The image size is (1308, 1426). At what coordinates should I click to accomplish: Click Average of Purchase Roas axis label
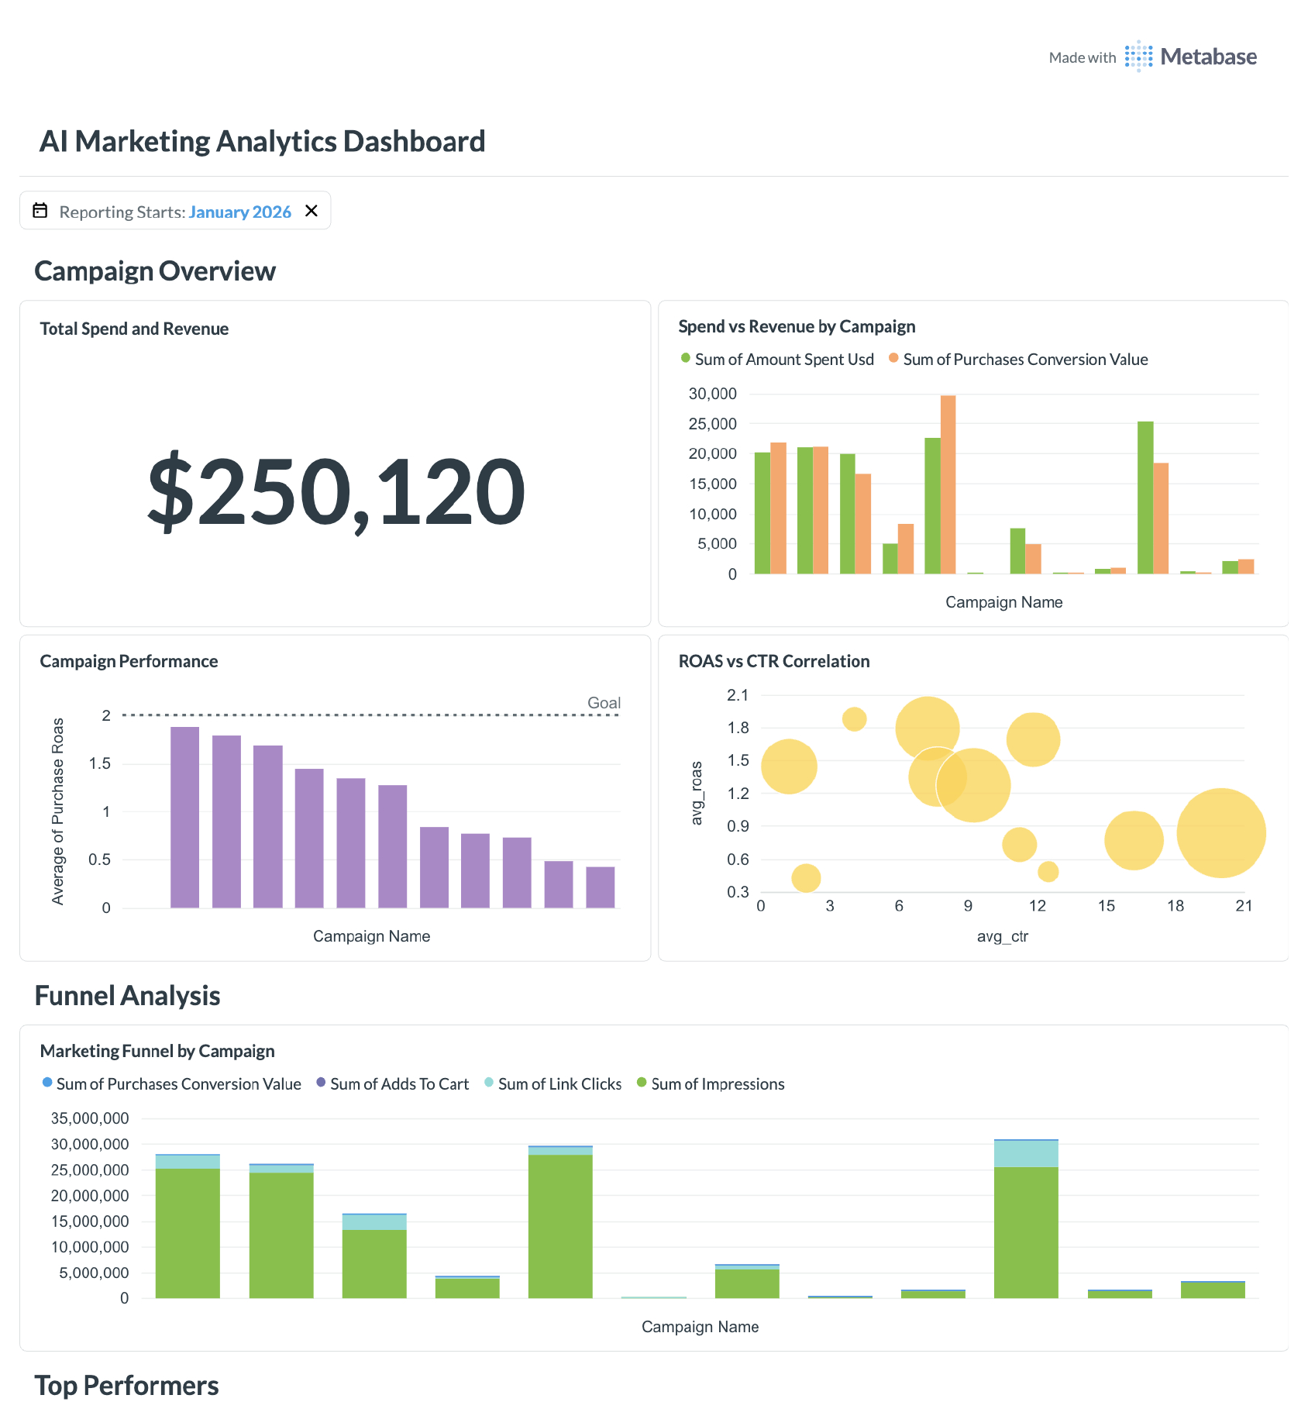click(57, 811)
